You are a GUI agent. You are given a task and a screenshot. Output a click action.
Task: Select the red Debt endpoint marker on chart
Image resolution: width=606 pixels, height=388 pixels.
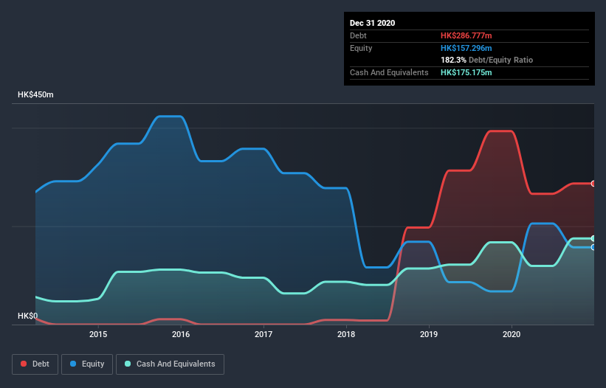(x=593, y=184)
